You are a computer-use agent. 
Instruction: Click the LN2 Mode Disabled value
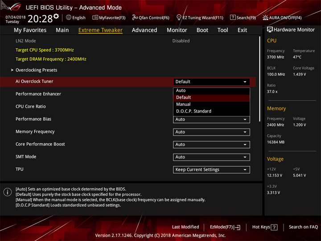(x=181, y=41)
